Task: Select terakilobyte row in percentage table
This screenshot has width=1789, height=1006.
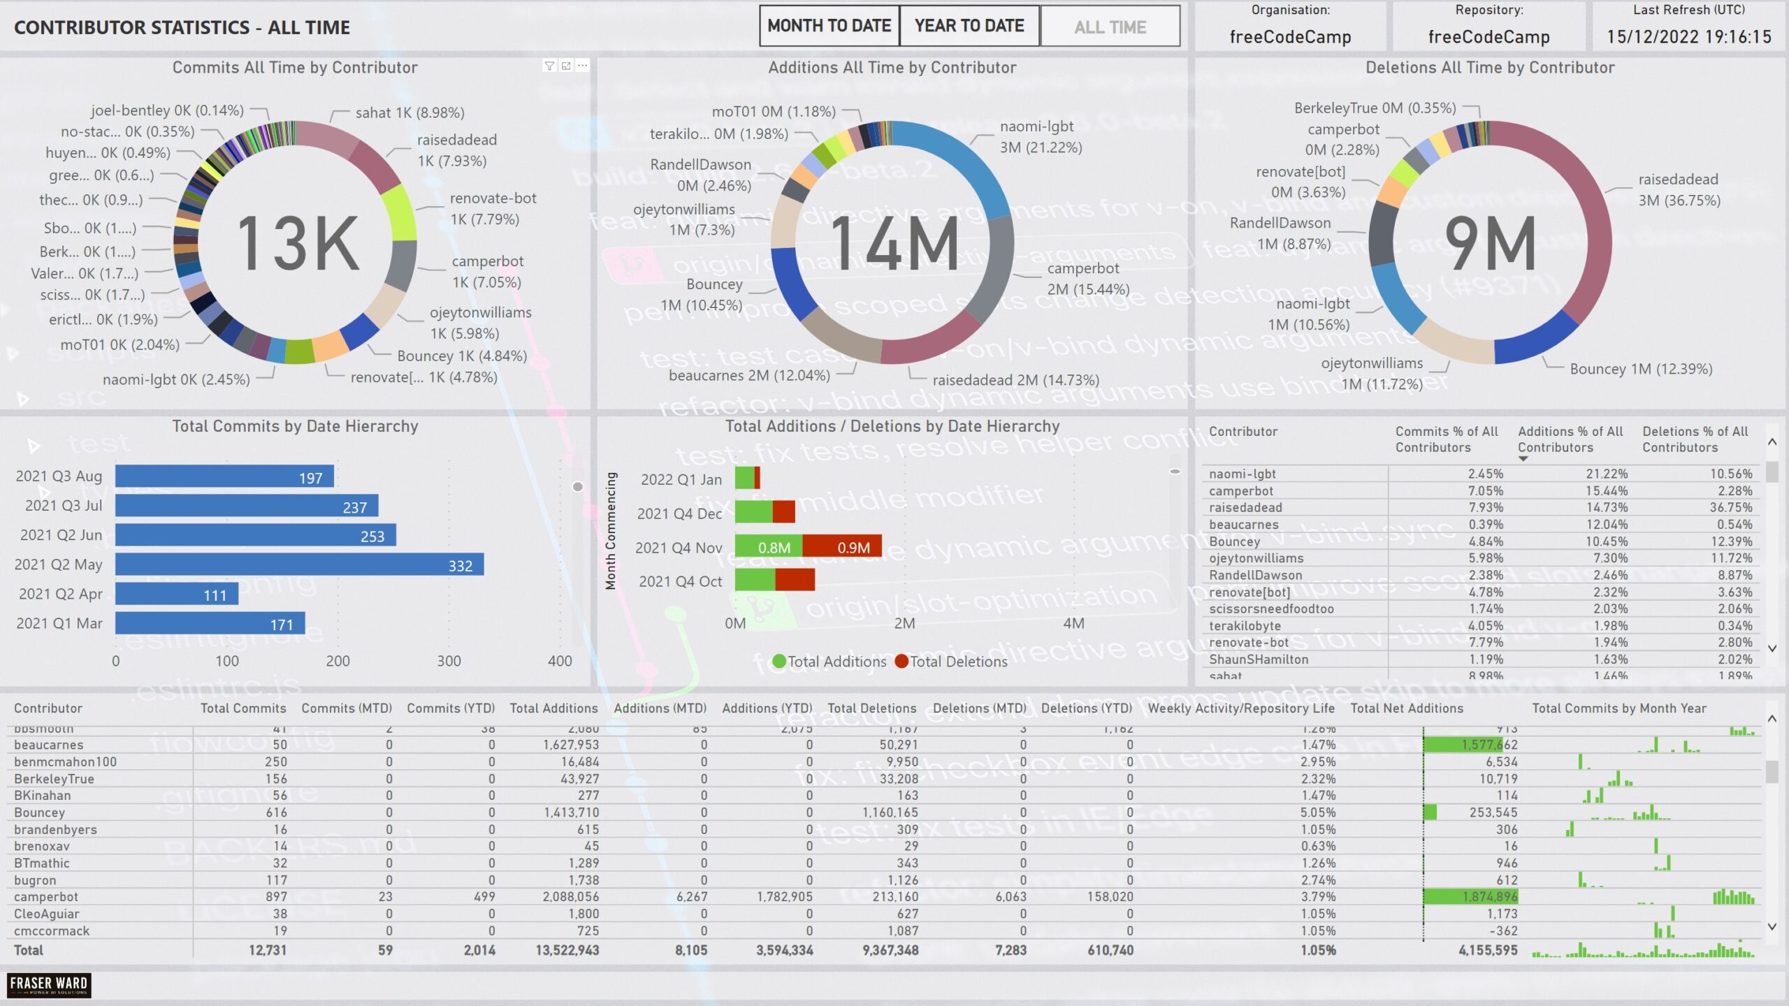Action: [x=1480, y=625]
